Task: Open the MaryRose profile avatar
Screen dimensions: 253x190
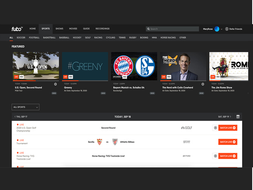Action: click(x=217, y=29)
